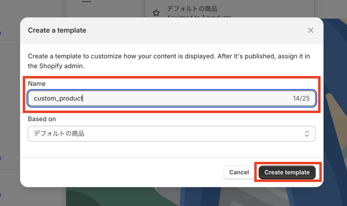Click the up-down chevron in Based on
Viewport: 347px width, 206px height.
[307, 134]
